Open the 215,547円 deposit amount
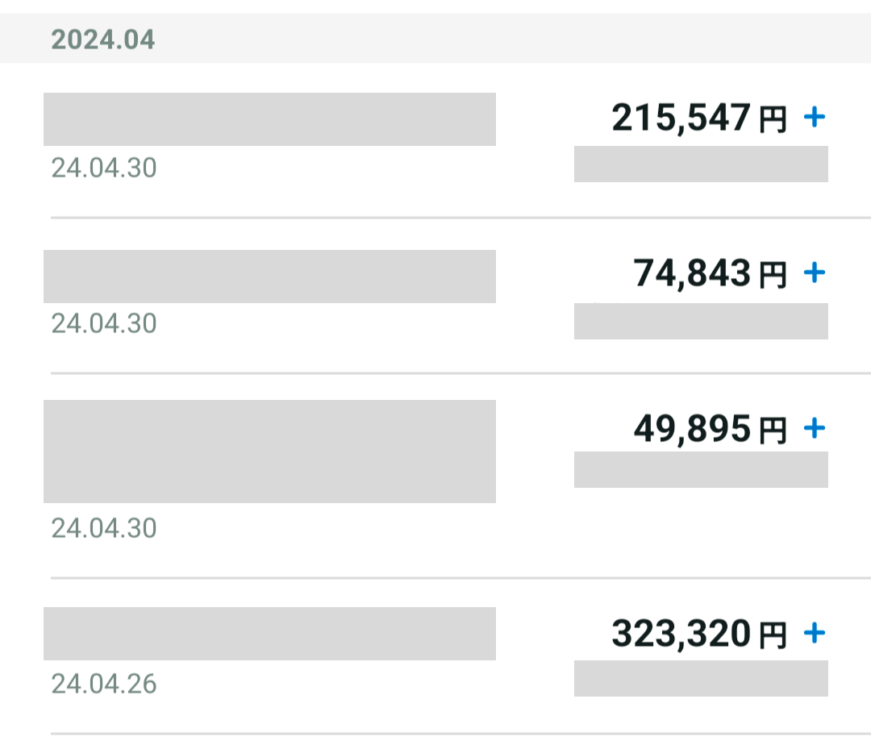 click(x=698, y=119)
